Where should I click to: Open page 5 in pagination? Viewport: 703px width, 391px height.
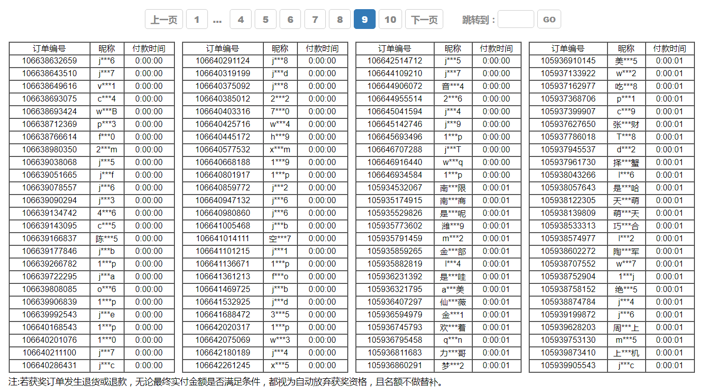265,19
